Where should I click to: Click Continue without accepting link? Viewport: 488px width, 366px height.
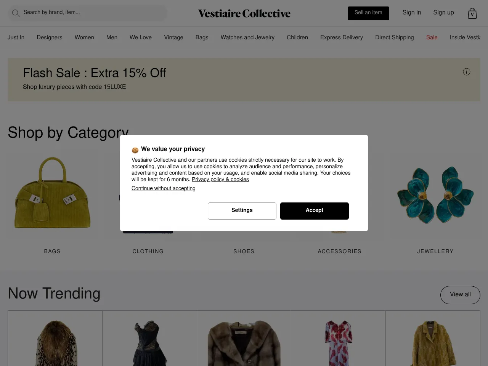coord(163,188)
